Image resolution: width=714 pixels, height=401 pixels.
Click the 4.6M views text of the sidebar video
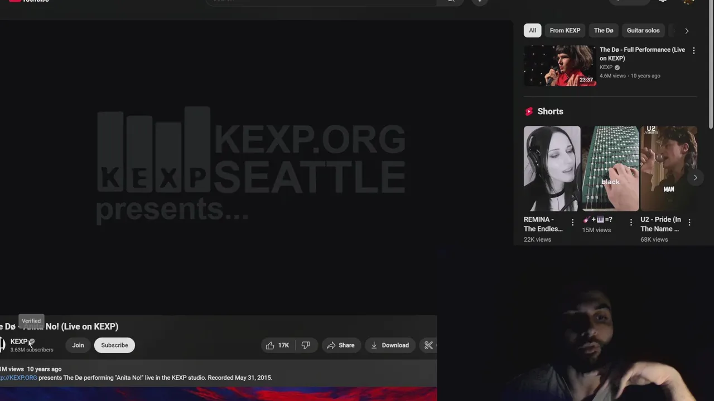coord(612,76)
